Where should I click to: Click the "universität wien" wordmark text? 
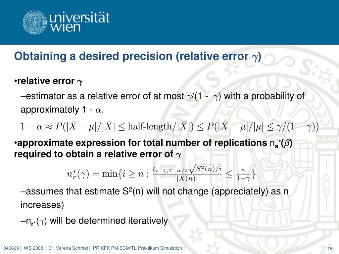coord(80,22)
